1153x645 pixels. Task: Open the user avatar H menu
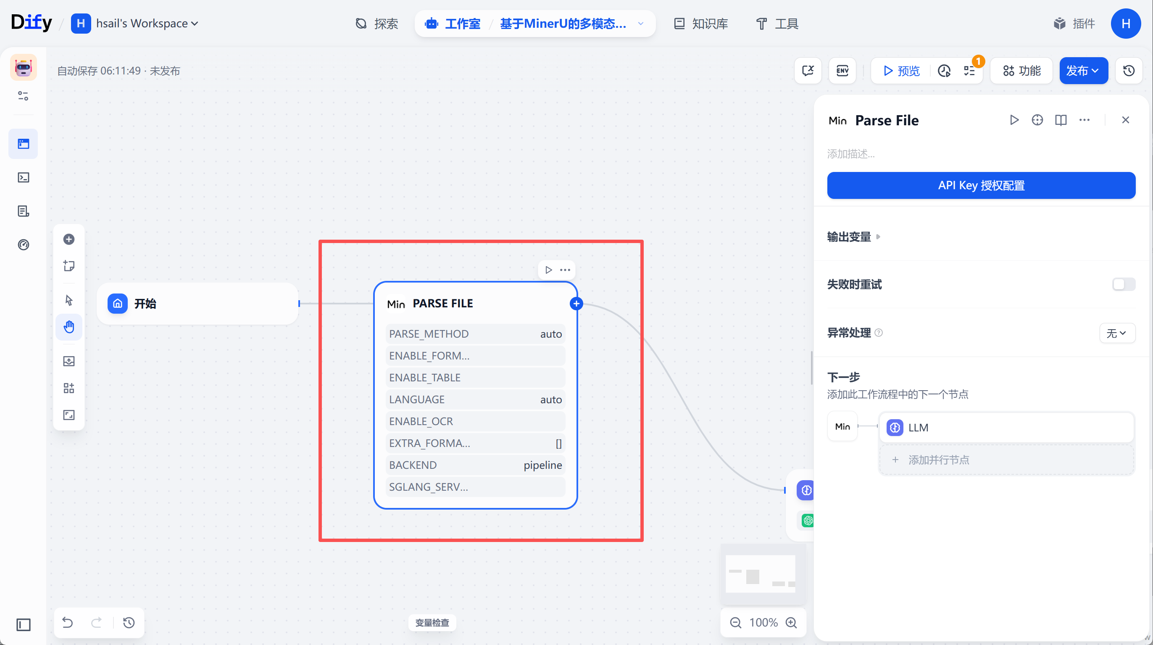click(x=1126, y=23)
